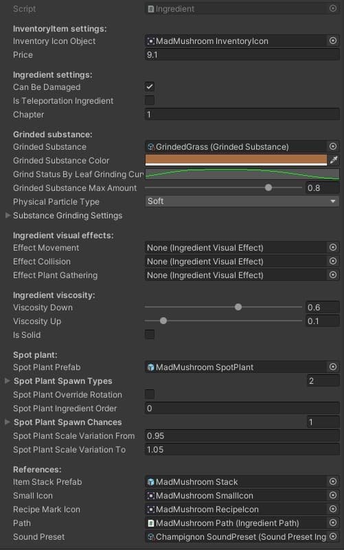Uncheck the Can Be Damaged checkbox
The height and width of the screenshot is (550, 344).
tap(150, 87)
